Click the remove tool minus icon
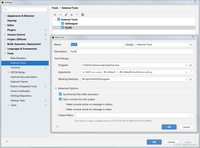Viewport: 200px width, 148px height. click(60, 15)
